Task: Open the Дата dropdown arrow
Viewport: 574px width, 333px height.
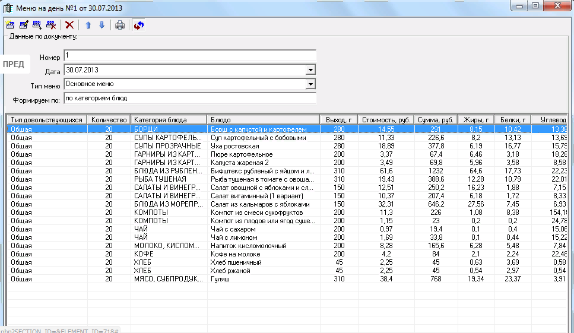Action: (310, 70)
